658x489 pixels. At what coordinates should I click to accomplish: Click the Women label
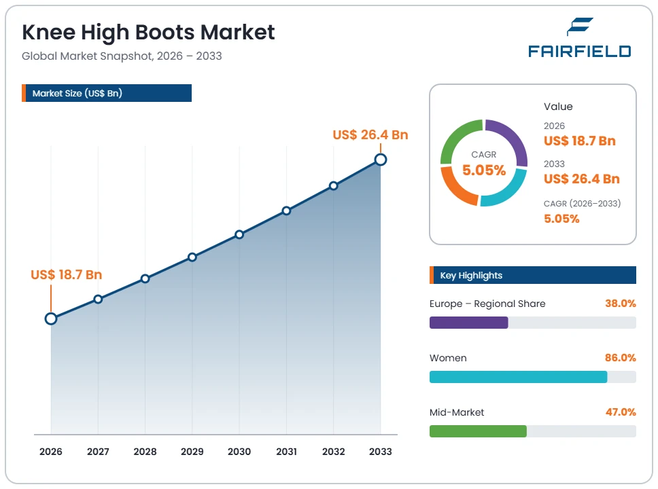click(x=448, y=358)
